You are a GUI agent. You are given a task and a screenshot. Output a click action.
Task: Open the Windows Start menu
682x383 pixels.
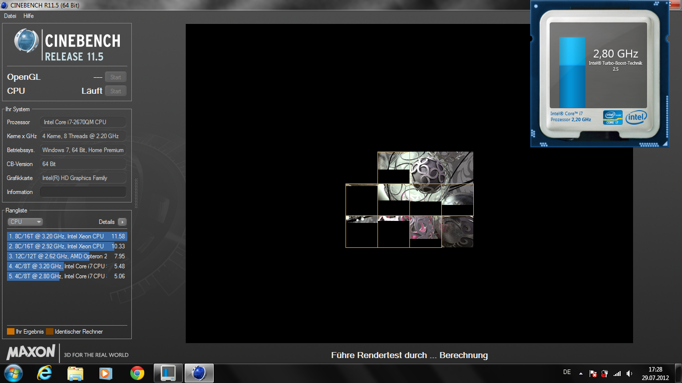pyautogui.click(x=13, y=373)
